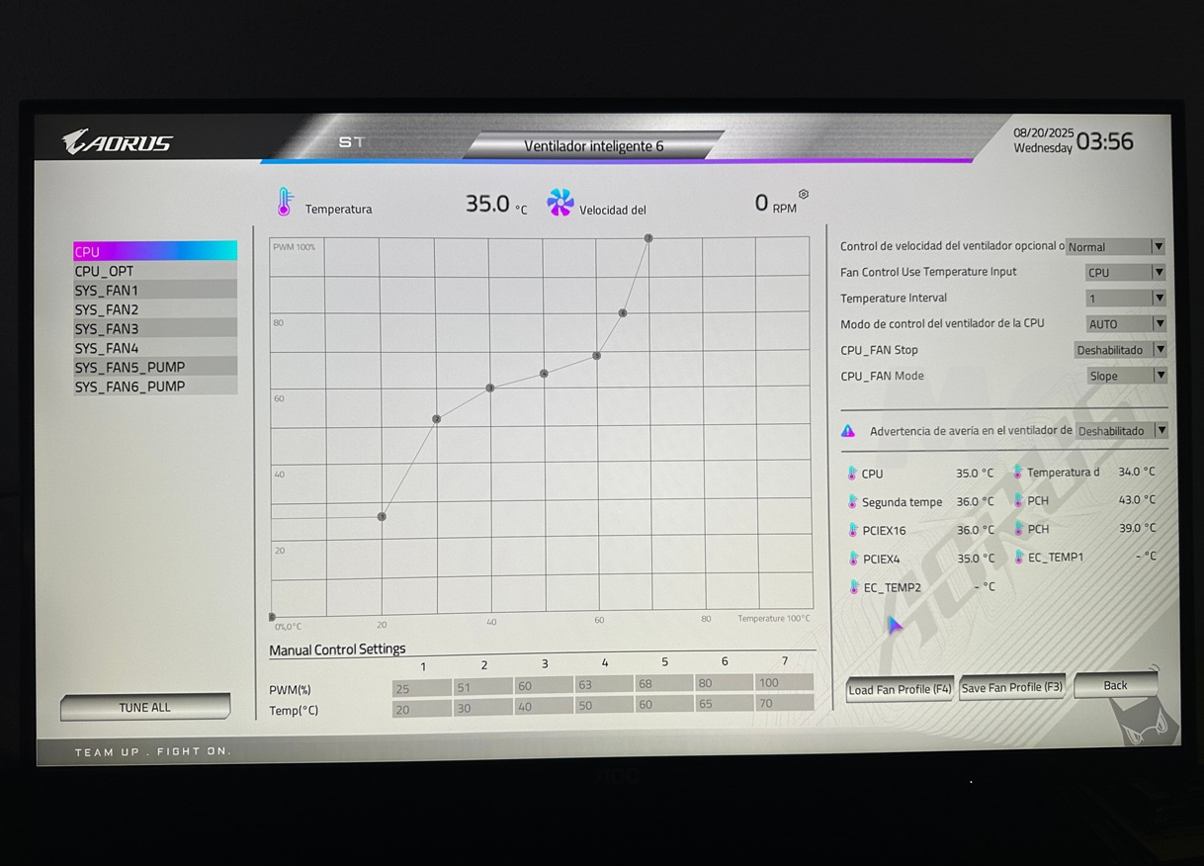The height and width of the screenshot is (866, 1204).
Task: Open the fan failure warning Deshabilitado dropdown
Action: [x=1121, y=431]
